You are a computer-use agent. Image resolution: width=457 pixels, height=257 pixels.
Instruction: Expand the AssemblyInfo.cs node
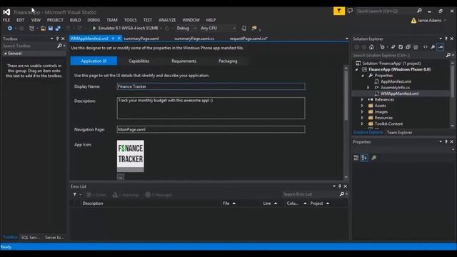(x=368, y=87)
